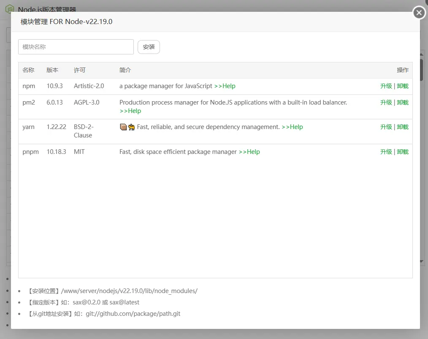Screen dimensions: 428x339
Task: Upgrade pnpm from version 10.18.3
Action: pos(385,151)
